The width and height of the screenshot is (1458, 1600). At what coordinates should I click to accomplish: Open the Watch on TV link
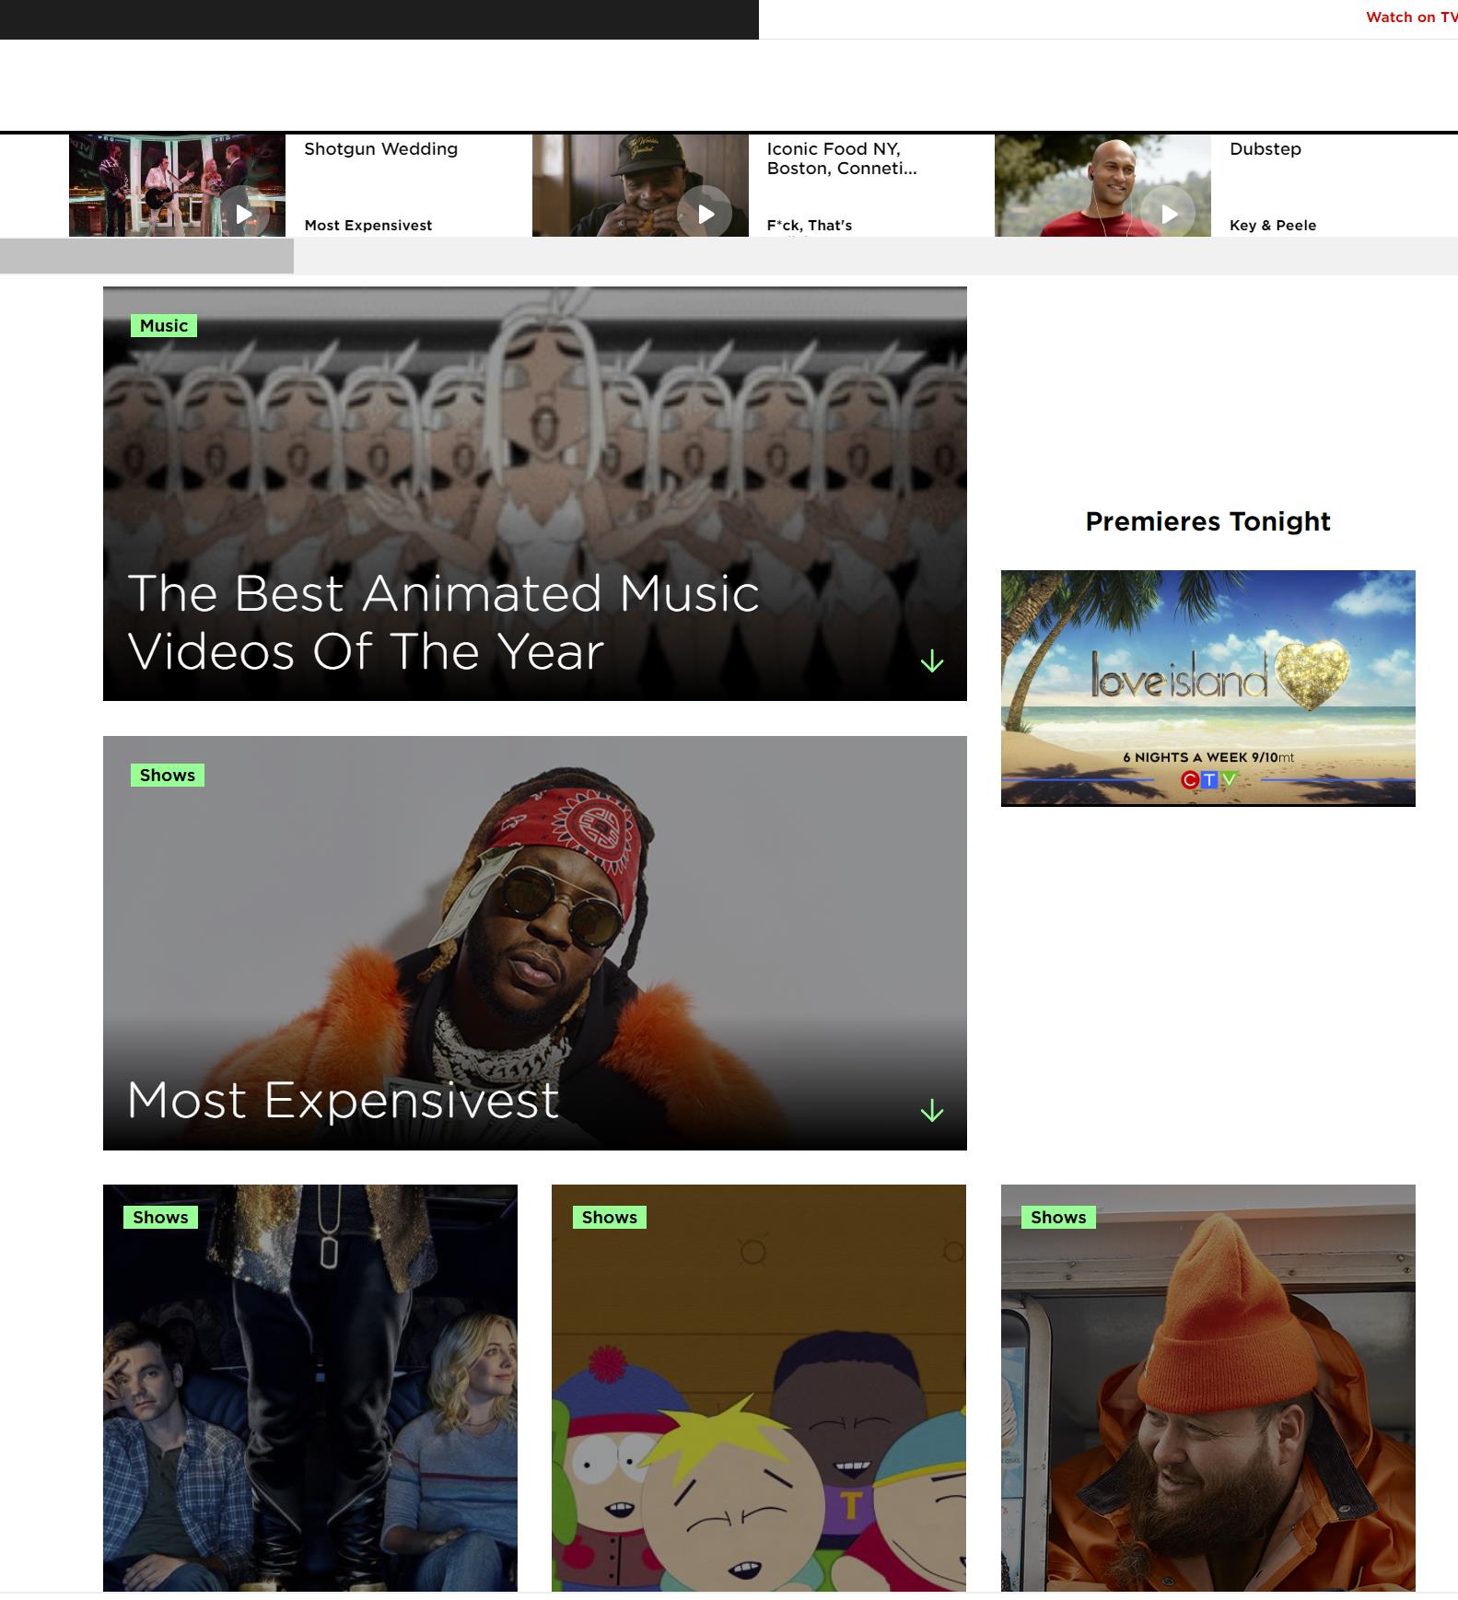pyautogui.click(x=1411, y=18)
